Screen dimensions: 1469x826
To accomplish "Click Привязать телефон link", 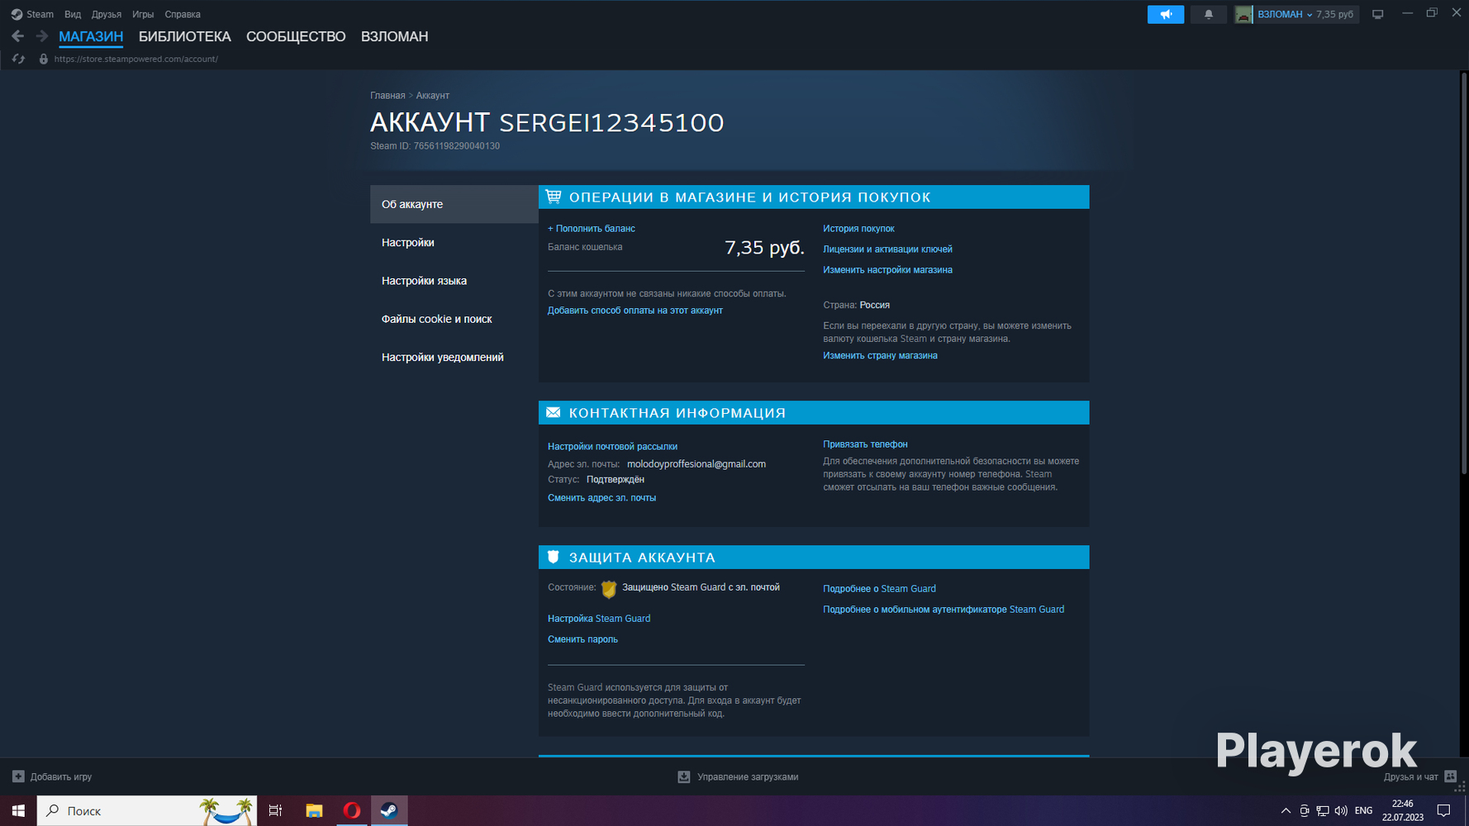I will pos(865,444).
